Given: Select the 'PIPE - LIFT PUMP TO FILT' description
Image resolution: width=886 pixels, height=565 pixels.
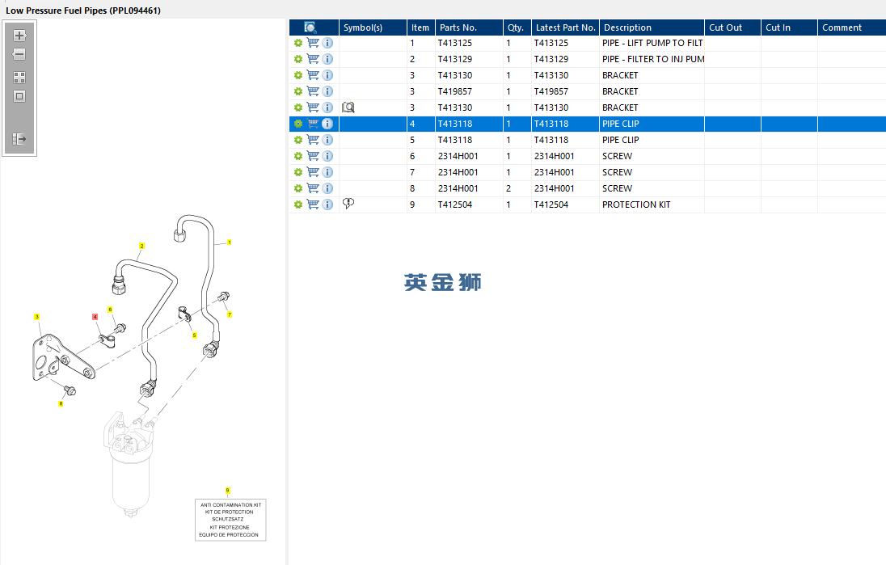Looking at the screenshot, I should (x=652, y=43).
